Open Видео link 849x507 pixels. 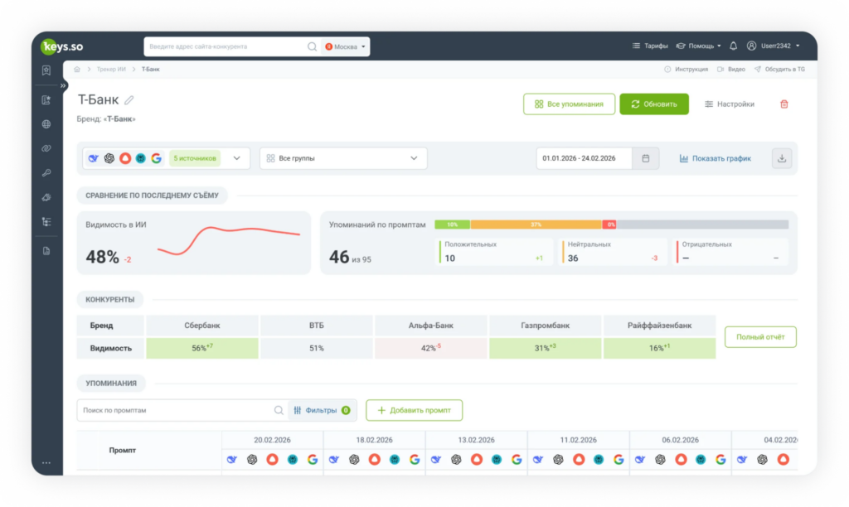click(x=731, y=70)
